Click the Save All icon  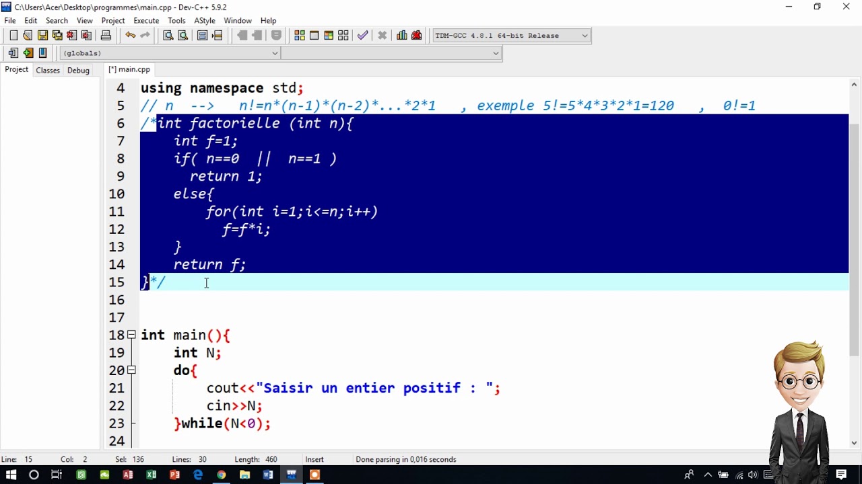point(57,36)
